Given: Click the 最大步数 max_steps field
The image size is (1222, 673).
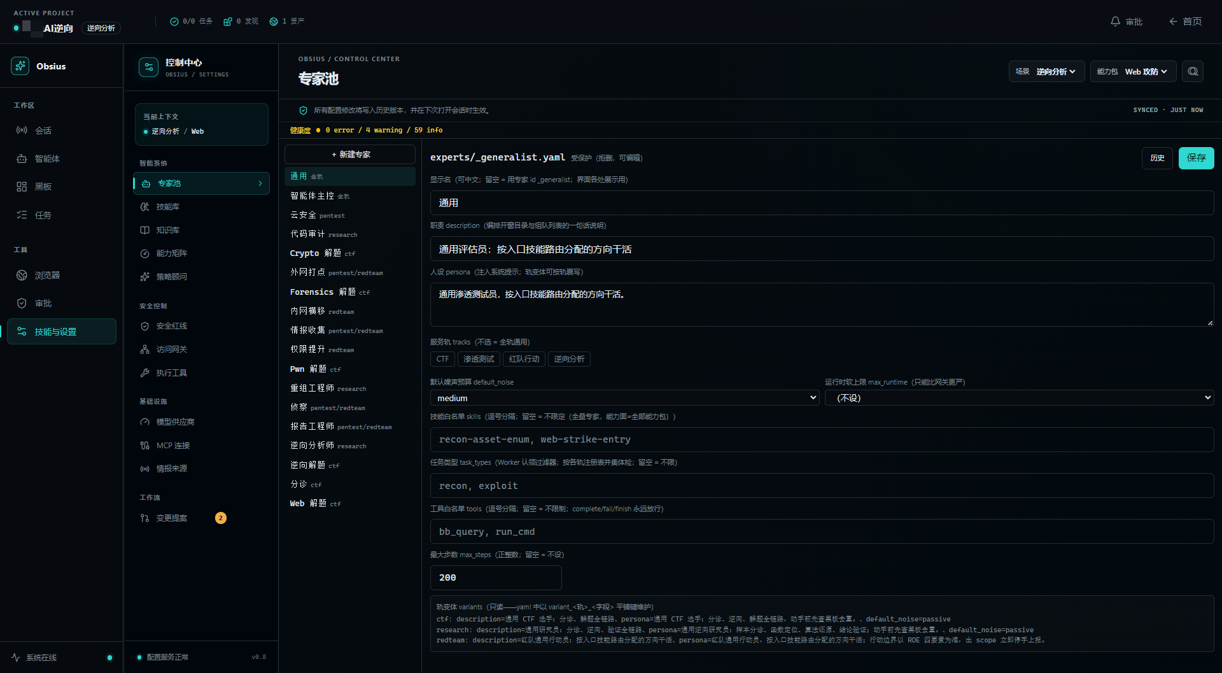Looking at the screenshot, I should 496,577.
